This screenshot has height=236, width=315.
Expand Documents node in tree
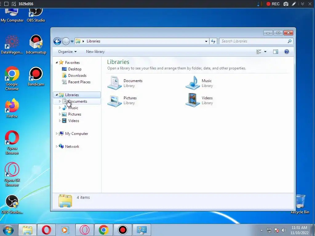point(60,101)
